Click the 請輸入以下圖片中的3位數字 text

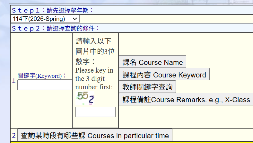[95, 51]
